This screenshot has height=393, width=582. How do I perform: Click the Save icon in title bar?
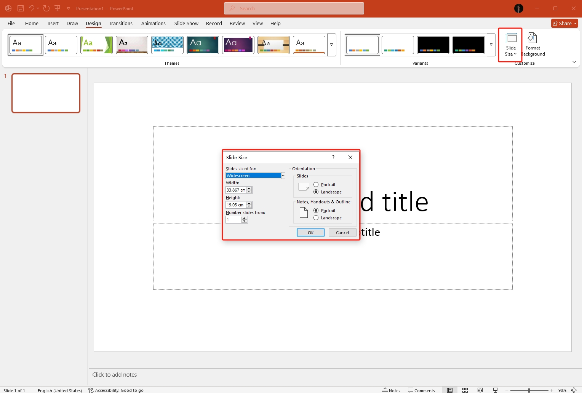[21, 8]
